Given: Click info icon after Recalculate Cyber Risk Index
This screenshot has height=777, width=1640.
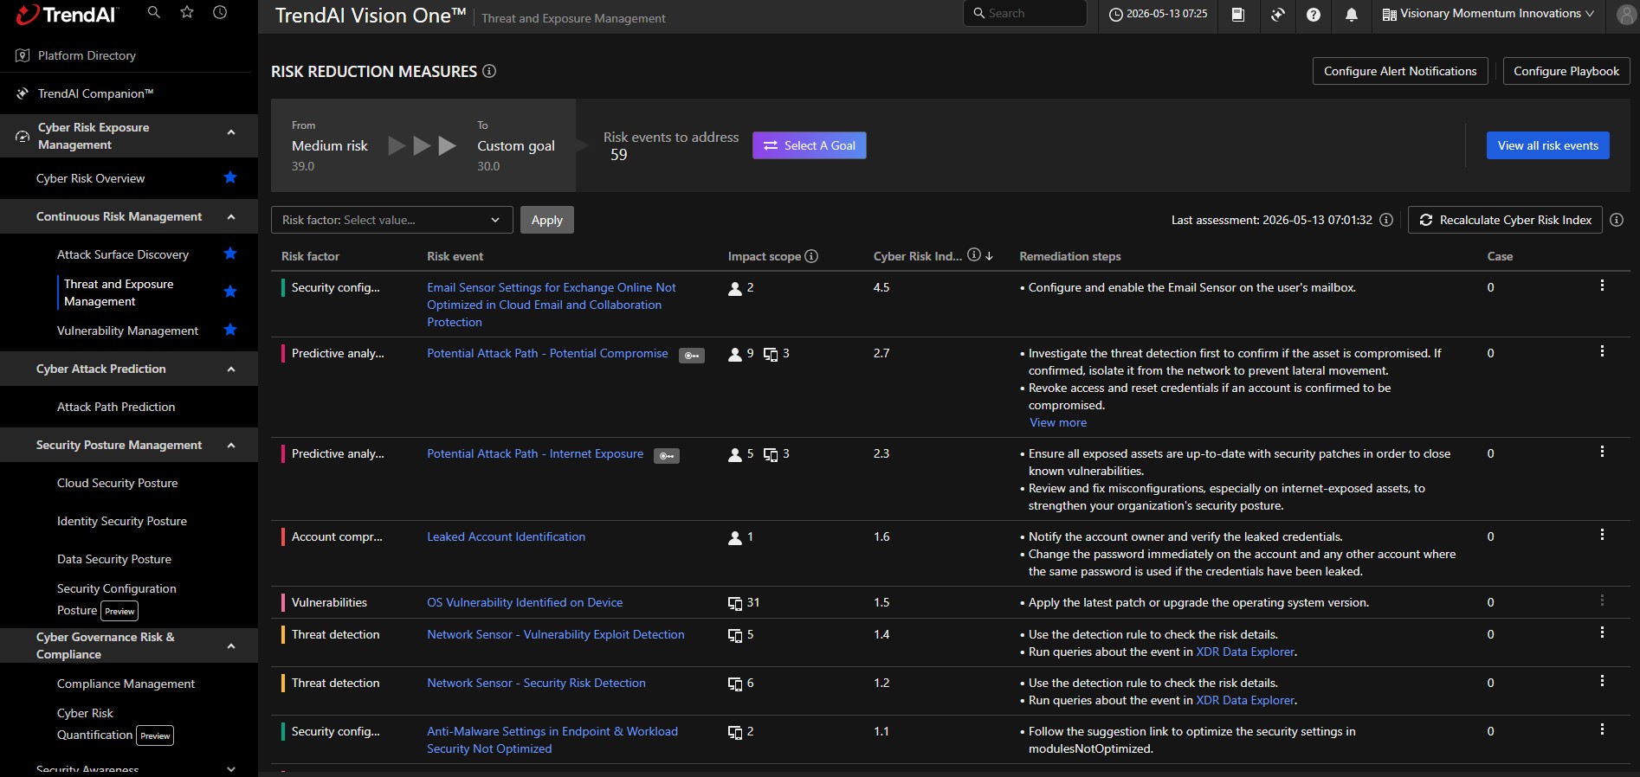Looking at the screenshot, I should (x=1617, y=220).
